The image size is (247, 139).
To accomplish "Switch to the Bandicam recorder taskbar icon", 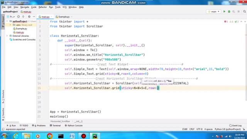I will [x=83, y=136].
